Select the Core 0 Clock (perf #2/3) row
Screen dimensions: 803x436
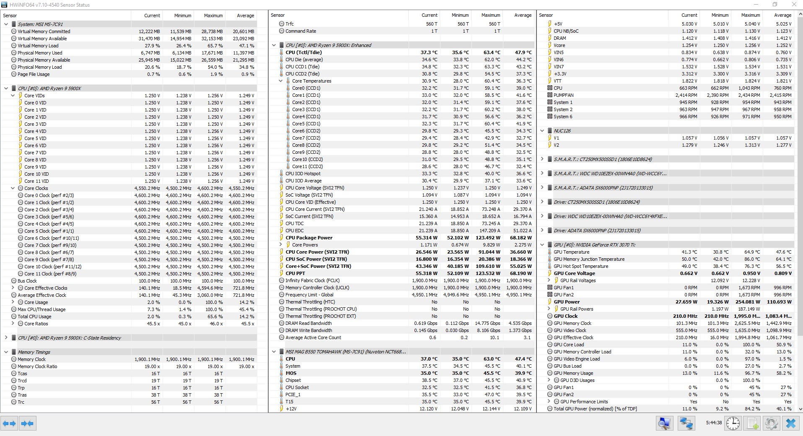129,195
